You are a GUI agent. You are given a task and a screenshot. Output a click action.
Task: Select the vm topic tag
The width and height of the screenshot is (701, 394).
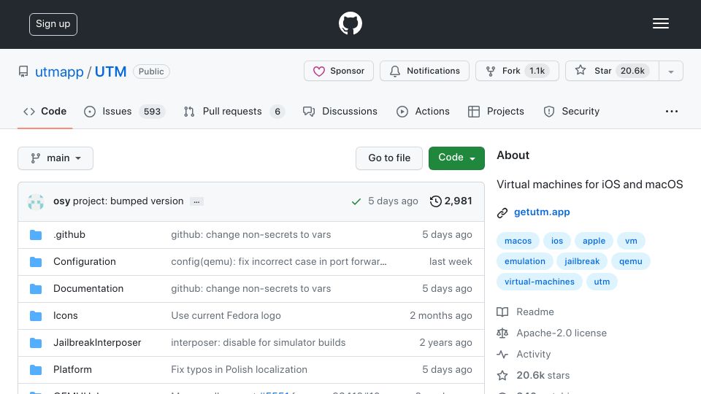[631, 241]
